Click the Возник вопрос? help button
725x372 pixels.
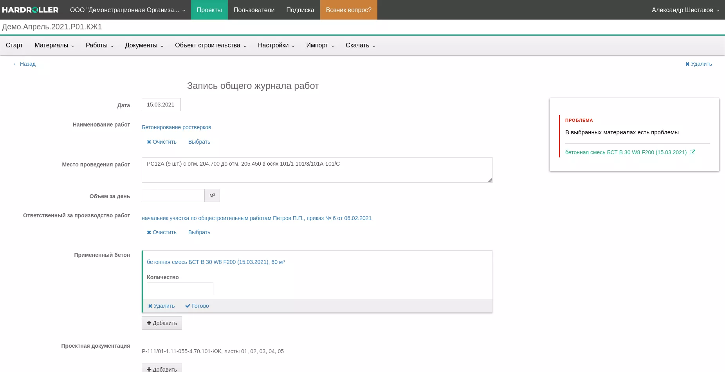pyautogui.click(x=348, y=10)
